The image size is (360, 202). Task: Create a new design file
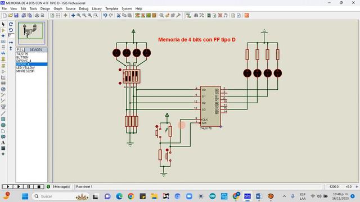pos(4,15)
